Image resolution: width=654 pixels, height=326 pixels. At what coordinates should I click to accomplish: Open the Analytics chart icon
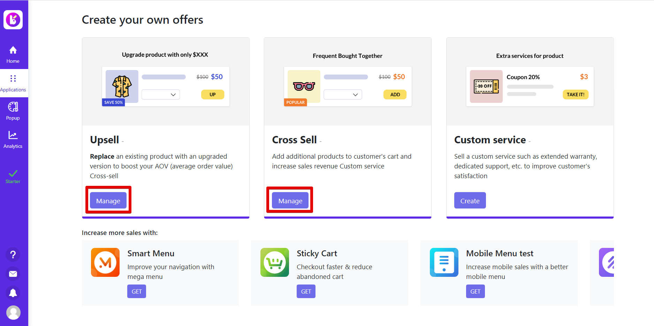pos(13,135)
